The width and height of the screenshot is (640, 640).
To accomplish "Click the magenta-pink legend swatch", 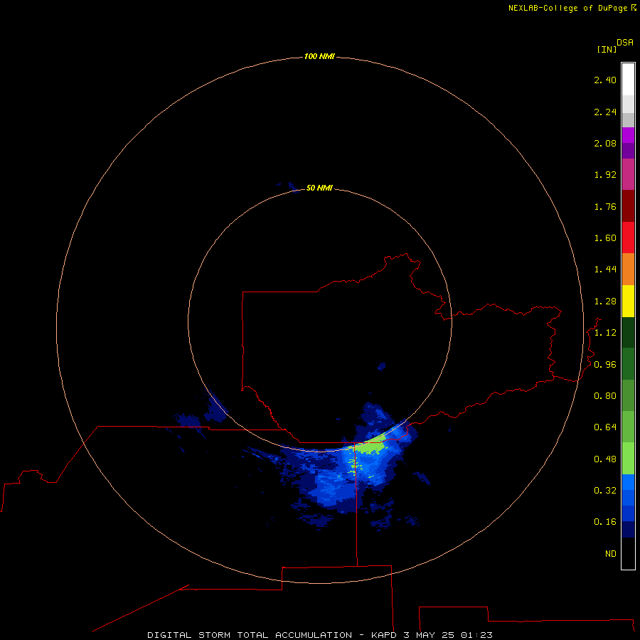I will click(x=628, y=174).
